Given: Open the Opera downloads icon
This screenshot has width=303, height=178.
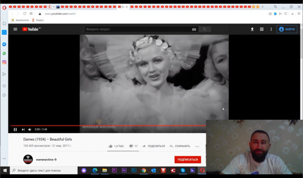Looking at the screenshot, I should [x=293, y=14].
